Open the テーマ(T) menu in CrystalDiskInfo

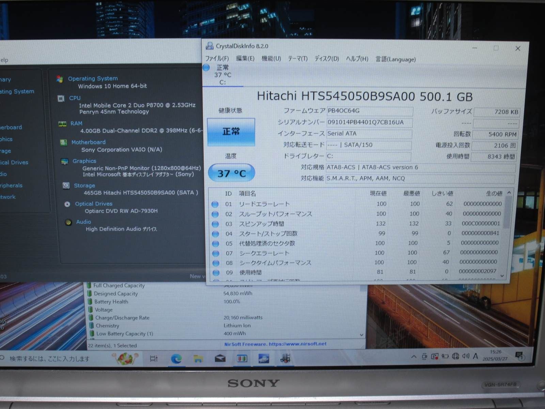(298, 59)
